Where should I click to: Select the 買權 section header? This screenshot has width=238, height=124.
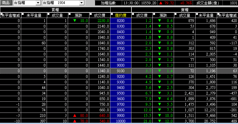[x=55, y=10]
